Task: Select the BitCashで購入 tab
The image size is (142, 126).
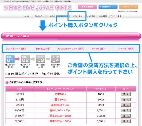Action: click(x=98, y=49)
